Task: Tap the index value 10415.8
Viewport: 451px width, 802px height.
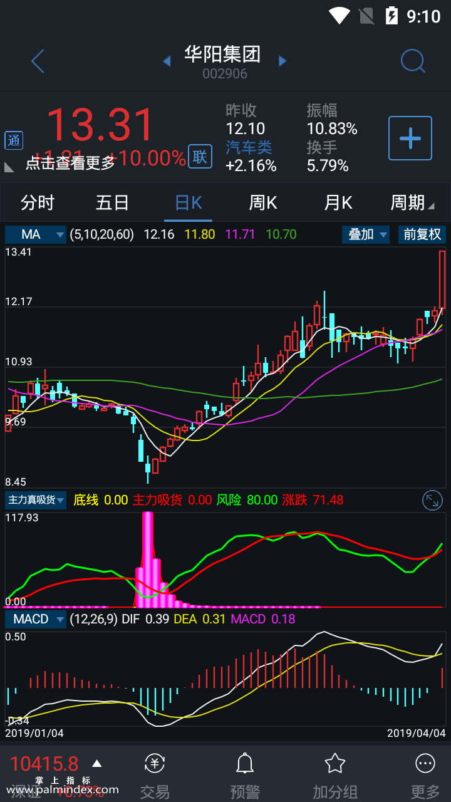Action: 44,763
